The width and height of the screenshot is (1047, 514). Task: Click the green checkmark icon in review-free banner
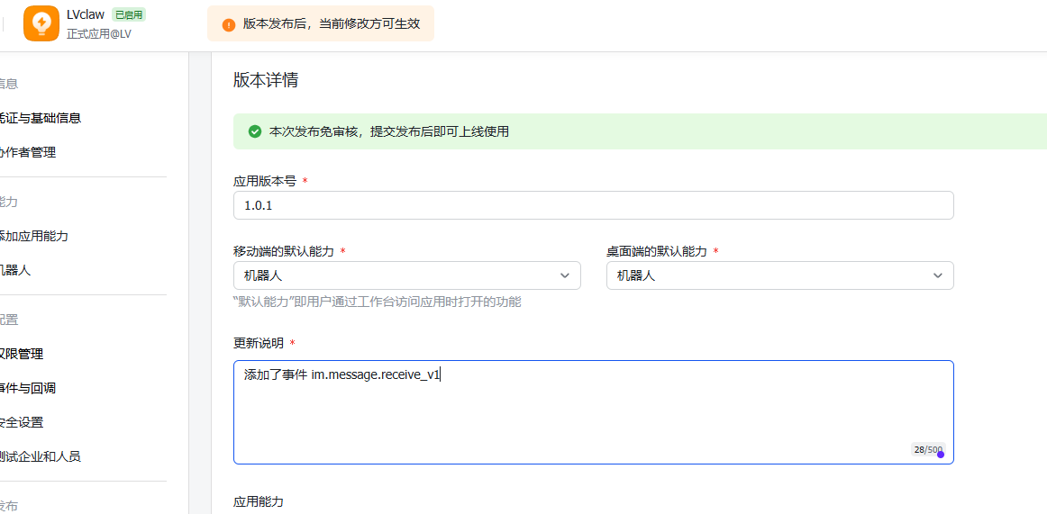tap(255, 131)
